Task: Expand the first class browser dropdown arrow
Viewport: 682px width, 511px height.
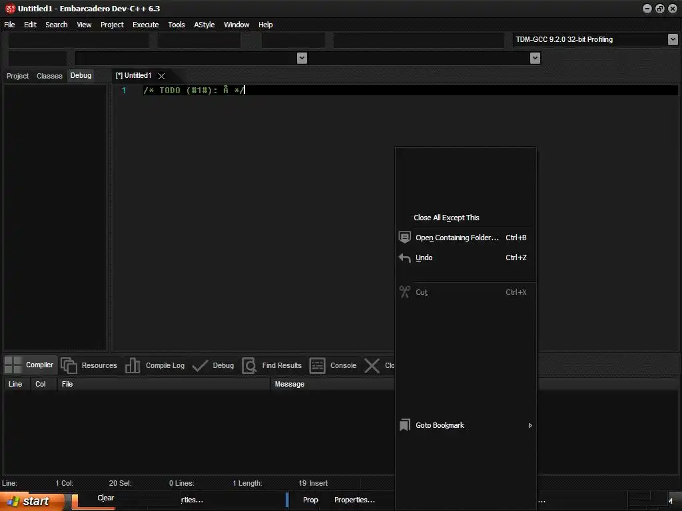Action: pyautogui.click(x=302, y=58)
